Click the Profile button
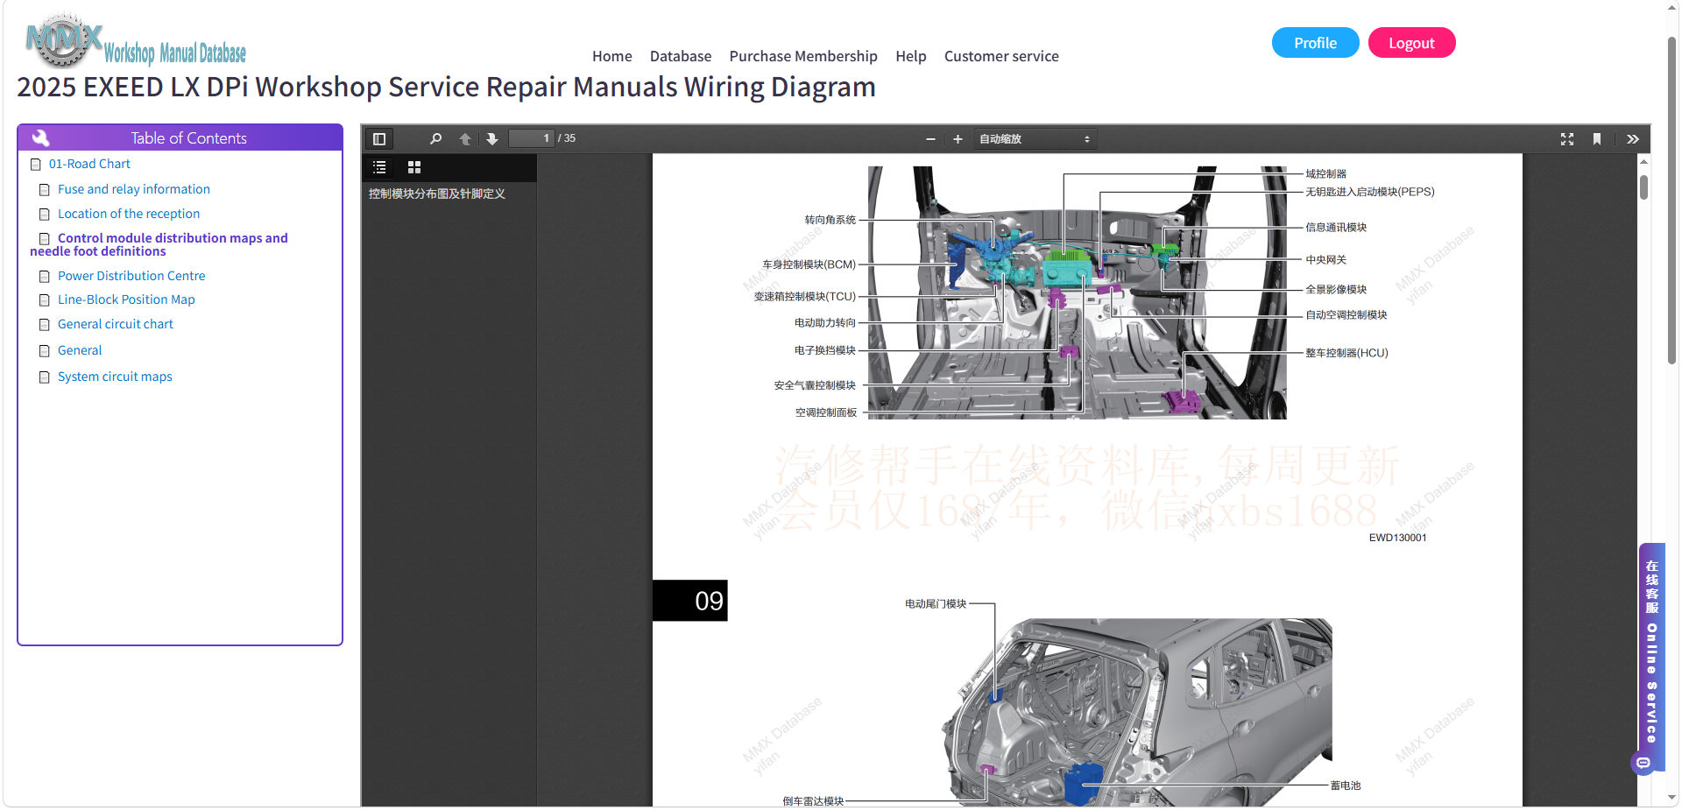Screen dimensions: 1682x810 click(1315, 43)
